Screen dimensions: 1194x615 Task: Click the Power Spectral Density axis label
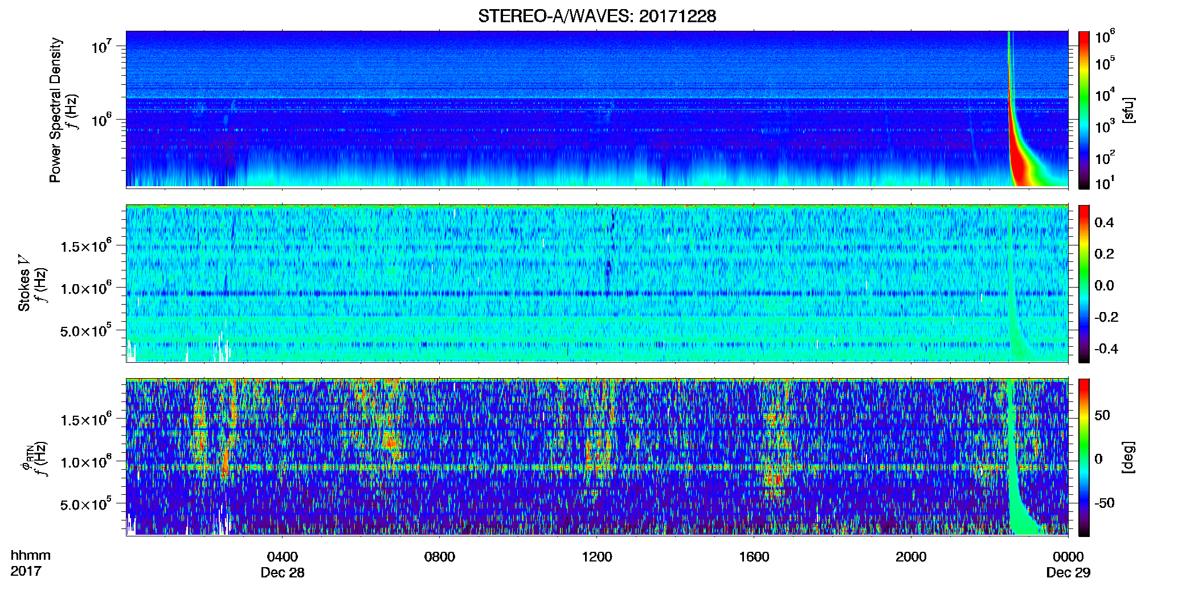click(55, 110)
